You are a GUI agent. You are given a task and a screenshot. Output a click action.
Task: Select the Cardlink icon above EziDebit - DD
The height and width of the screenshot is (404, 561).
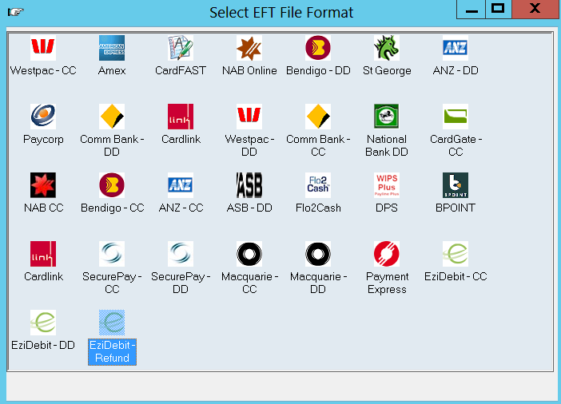(43, 254)
